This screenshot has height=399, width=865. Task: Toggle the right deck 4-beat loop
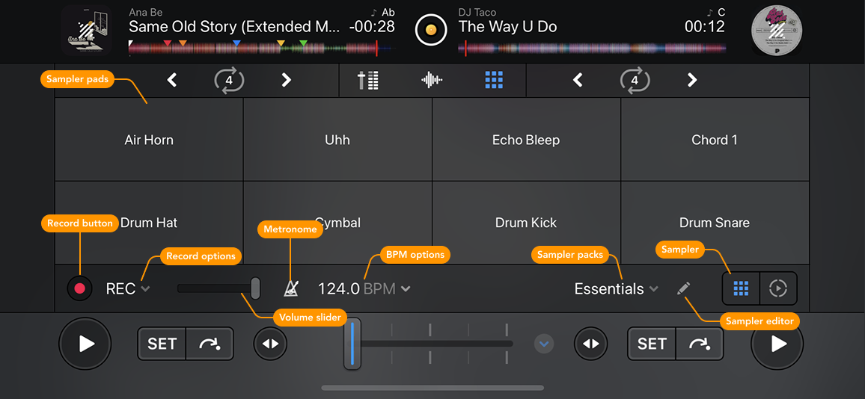pos(635,81)
